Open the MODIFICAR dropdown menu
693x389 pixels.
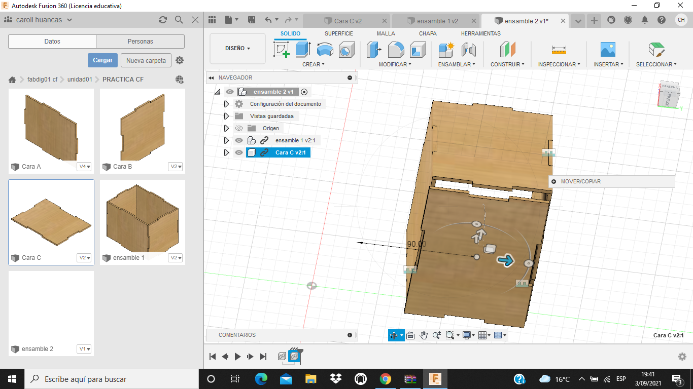(395, 64)
